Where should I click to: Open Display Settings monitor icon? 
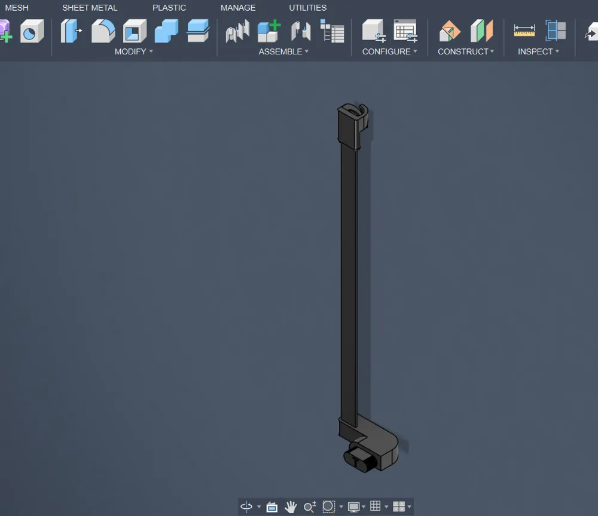pos(353,507)
